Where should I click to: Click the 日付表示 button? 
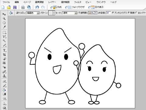pos(96,7)
